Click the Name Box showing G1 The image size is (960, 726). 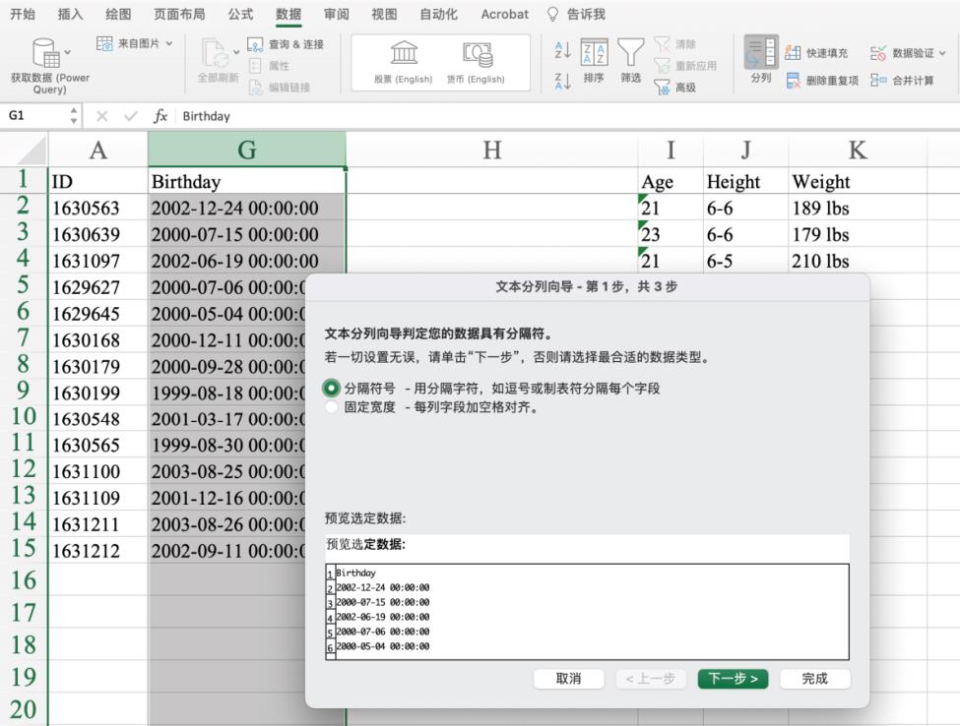pyautogui.click(x=34, y=116)
